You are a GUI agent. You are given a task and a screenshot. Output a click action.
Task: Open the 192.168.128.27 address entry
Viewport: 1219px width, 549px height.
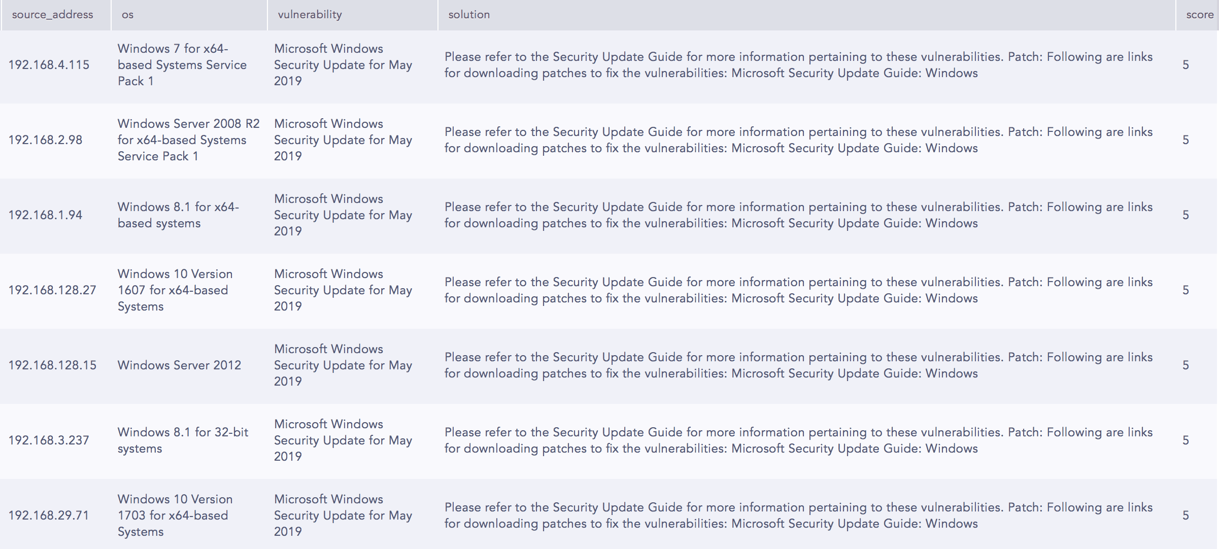pyautogui.click(x=52, y=290)
